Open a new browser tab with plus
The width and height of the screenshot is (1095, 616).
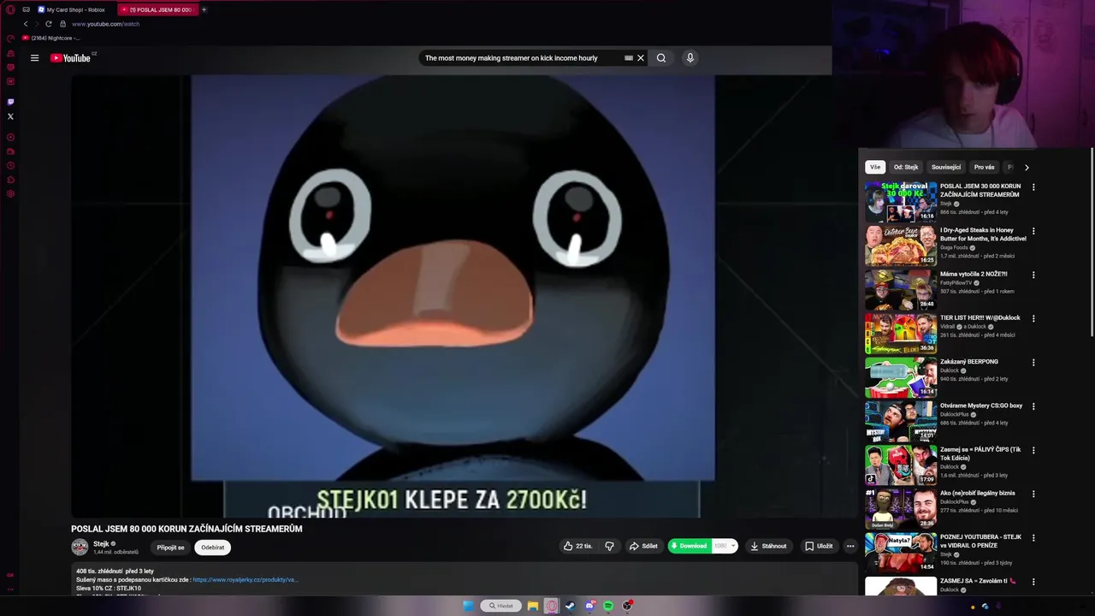pyautogui.click(x=204, y=9)
